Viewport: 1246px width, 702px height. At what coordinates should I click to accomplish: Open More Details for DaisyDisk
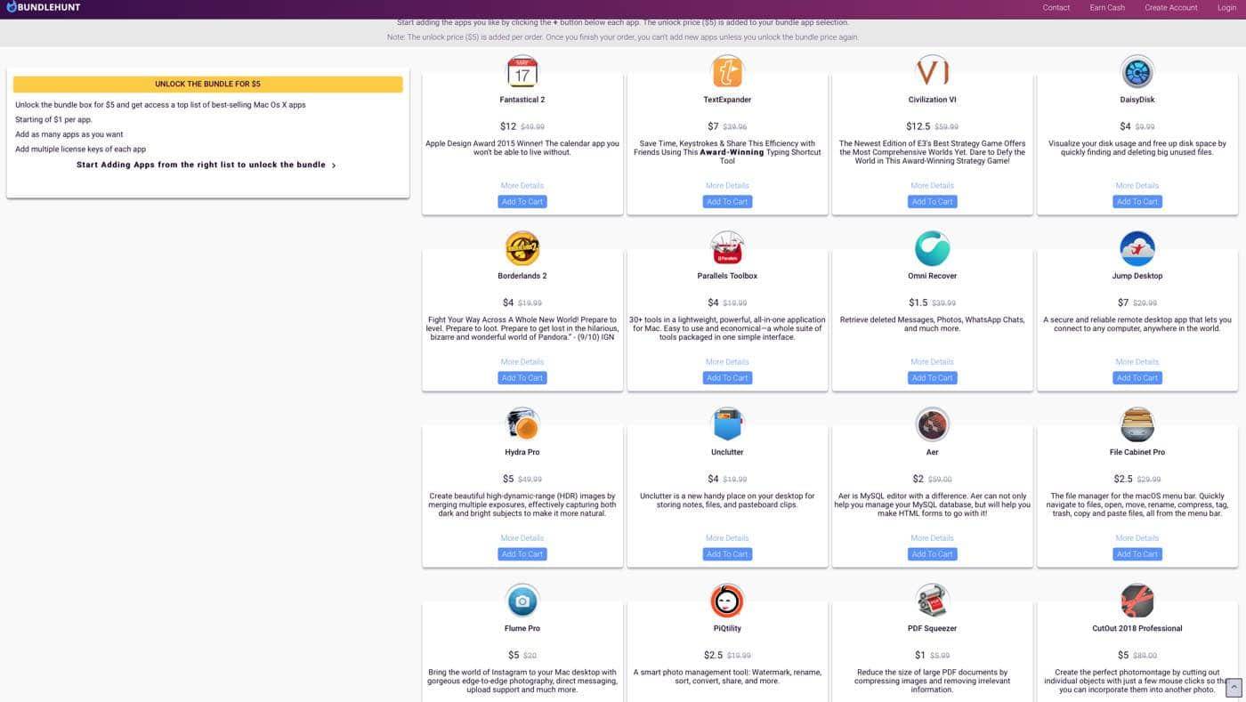[1137, 186]
